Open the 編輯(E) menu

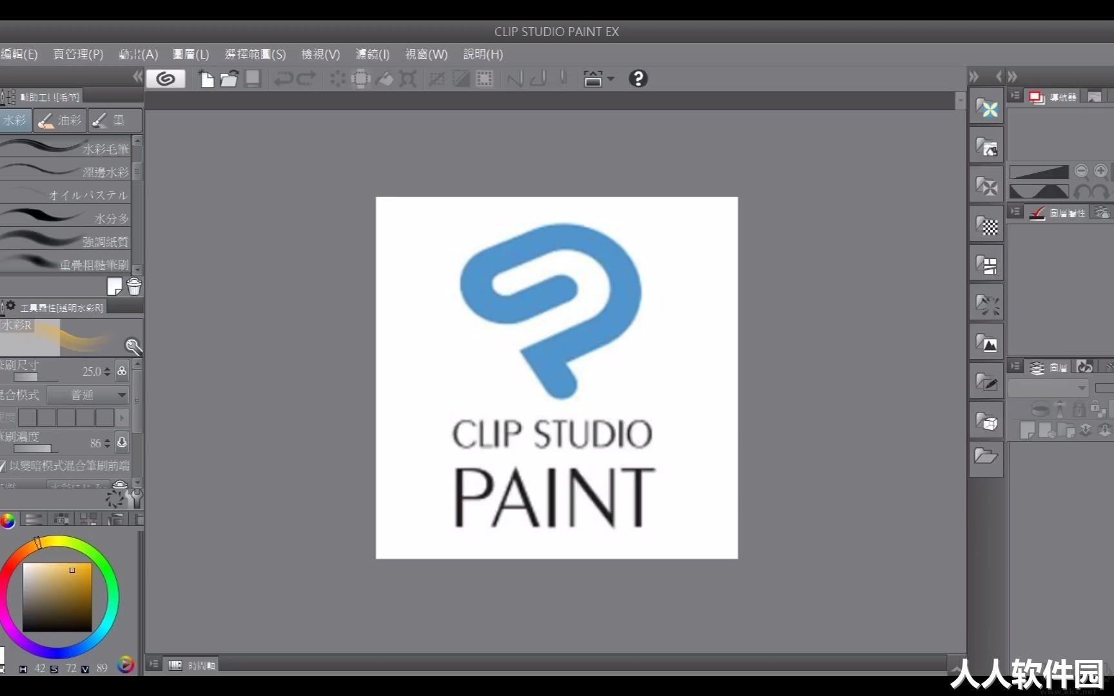coord(19,54)
